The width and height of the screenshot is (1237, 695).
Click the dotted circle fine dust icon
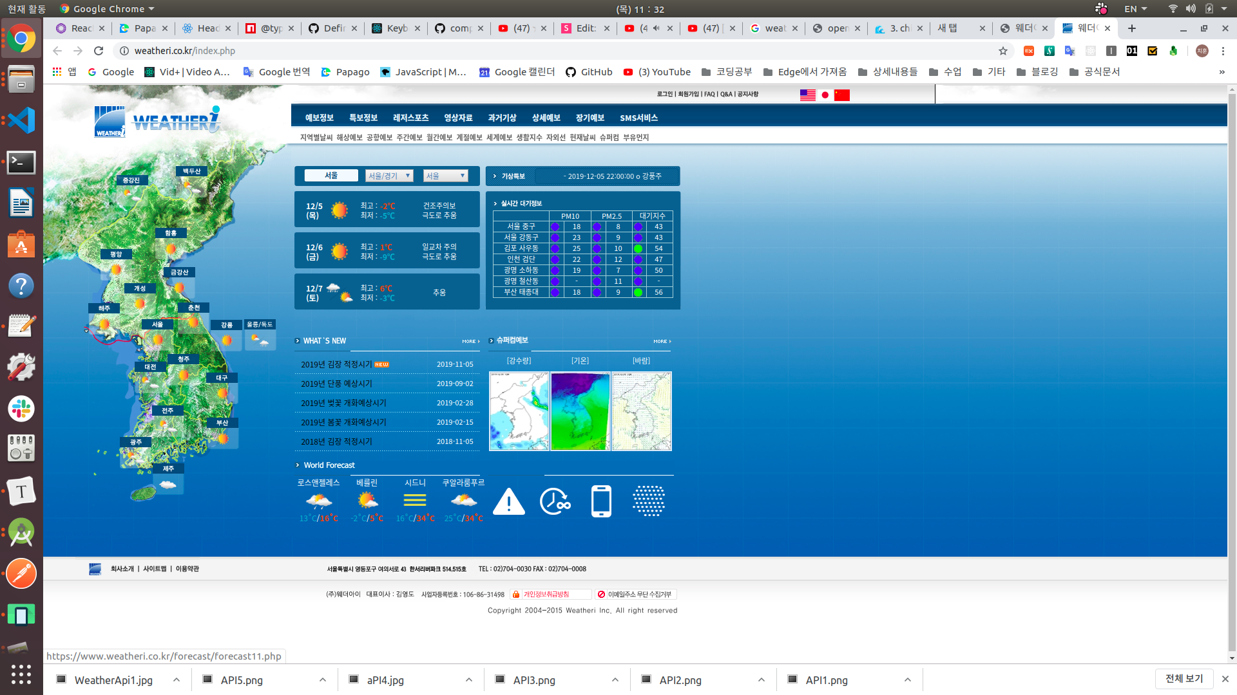(x=648, y=501)
